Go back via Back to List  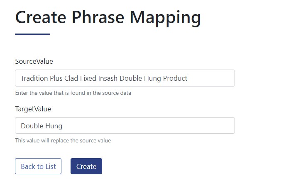(38, 166)
